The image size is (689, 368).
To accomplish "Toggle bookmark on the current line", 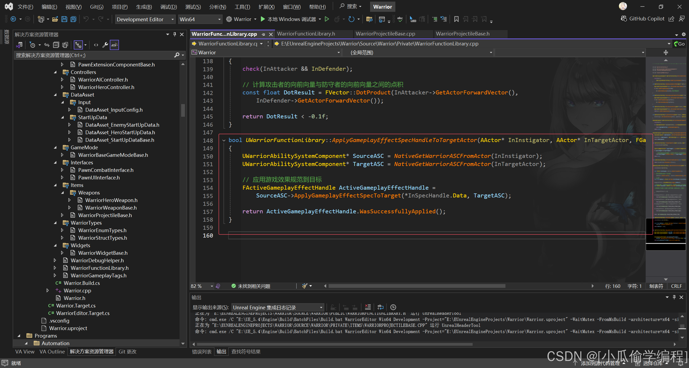I will pyautogui.click(x=456, y=19).
